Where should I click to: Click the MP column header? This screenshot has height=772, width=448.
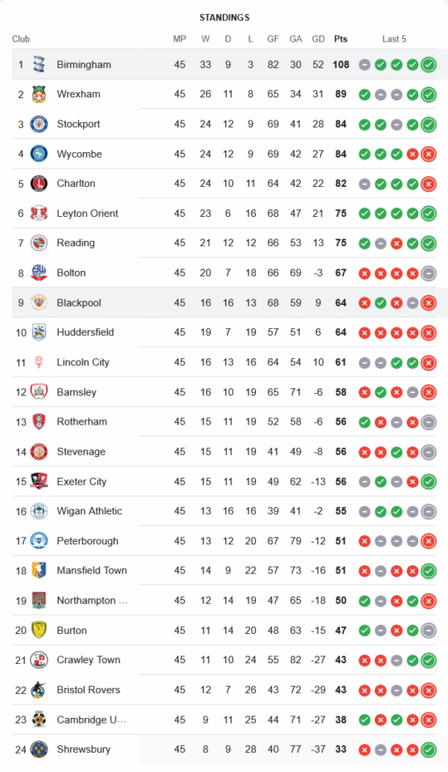pos(180,39)
